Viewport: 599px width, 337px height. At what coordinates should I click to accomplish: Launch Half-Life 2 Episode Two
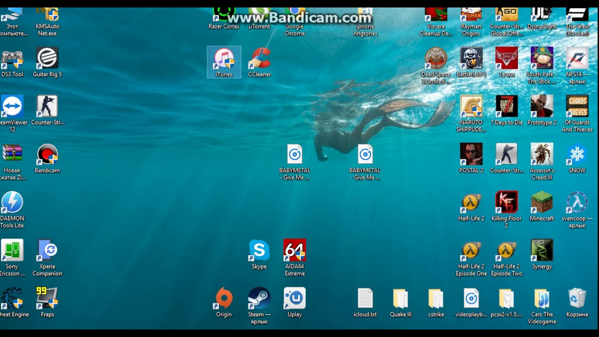(506, 250)
